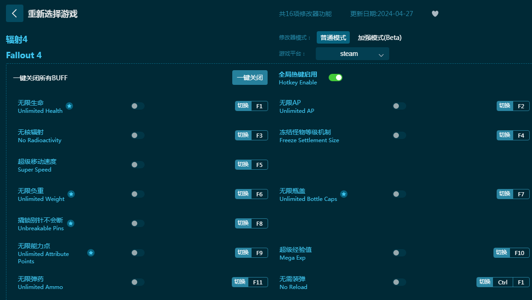Click star badge next to Unlimited Health
Screen dimensions: 532x300
pyautogui.click(x=69, y=106)
